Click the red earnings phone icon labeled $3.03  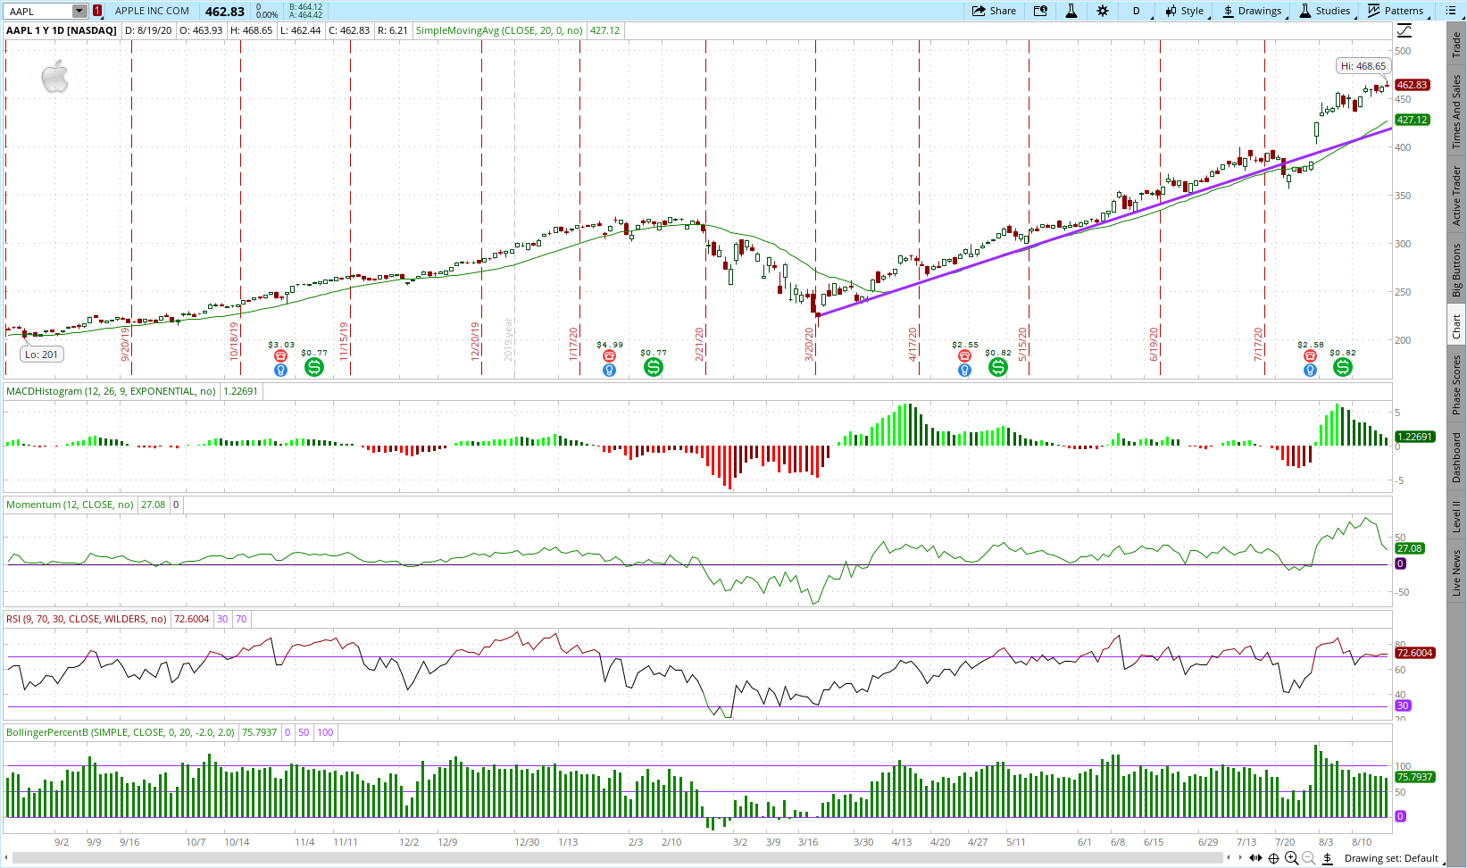(x=280, y=355)
